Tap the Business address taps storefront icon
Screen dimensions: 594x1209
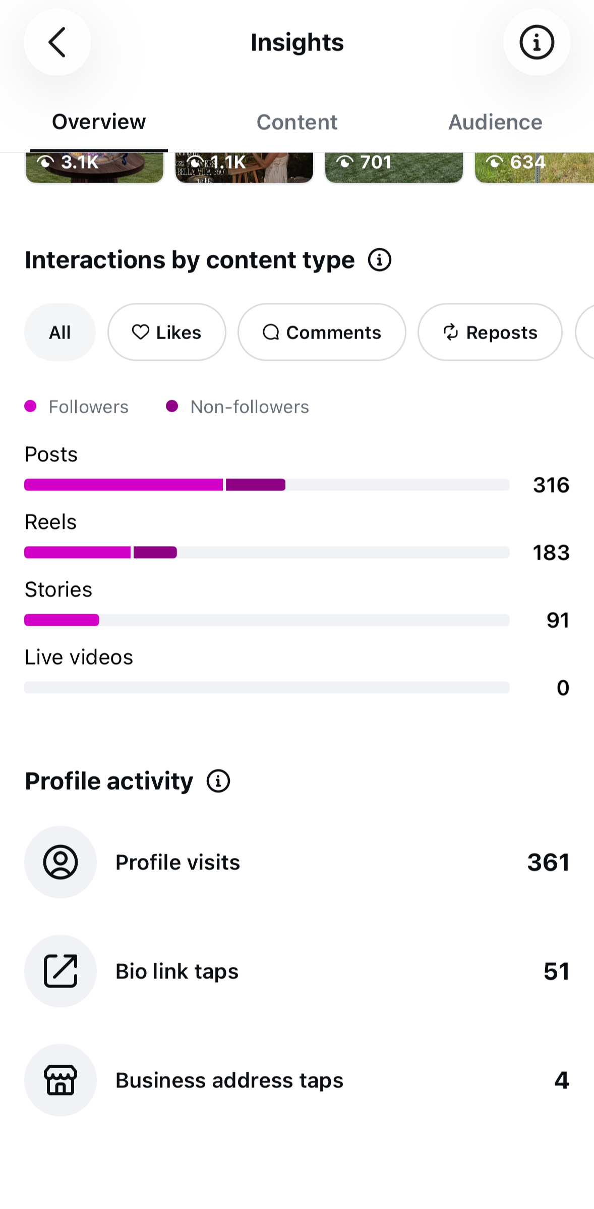61,1080
